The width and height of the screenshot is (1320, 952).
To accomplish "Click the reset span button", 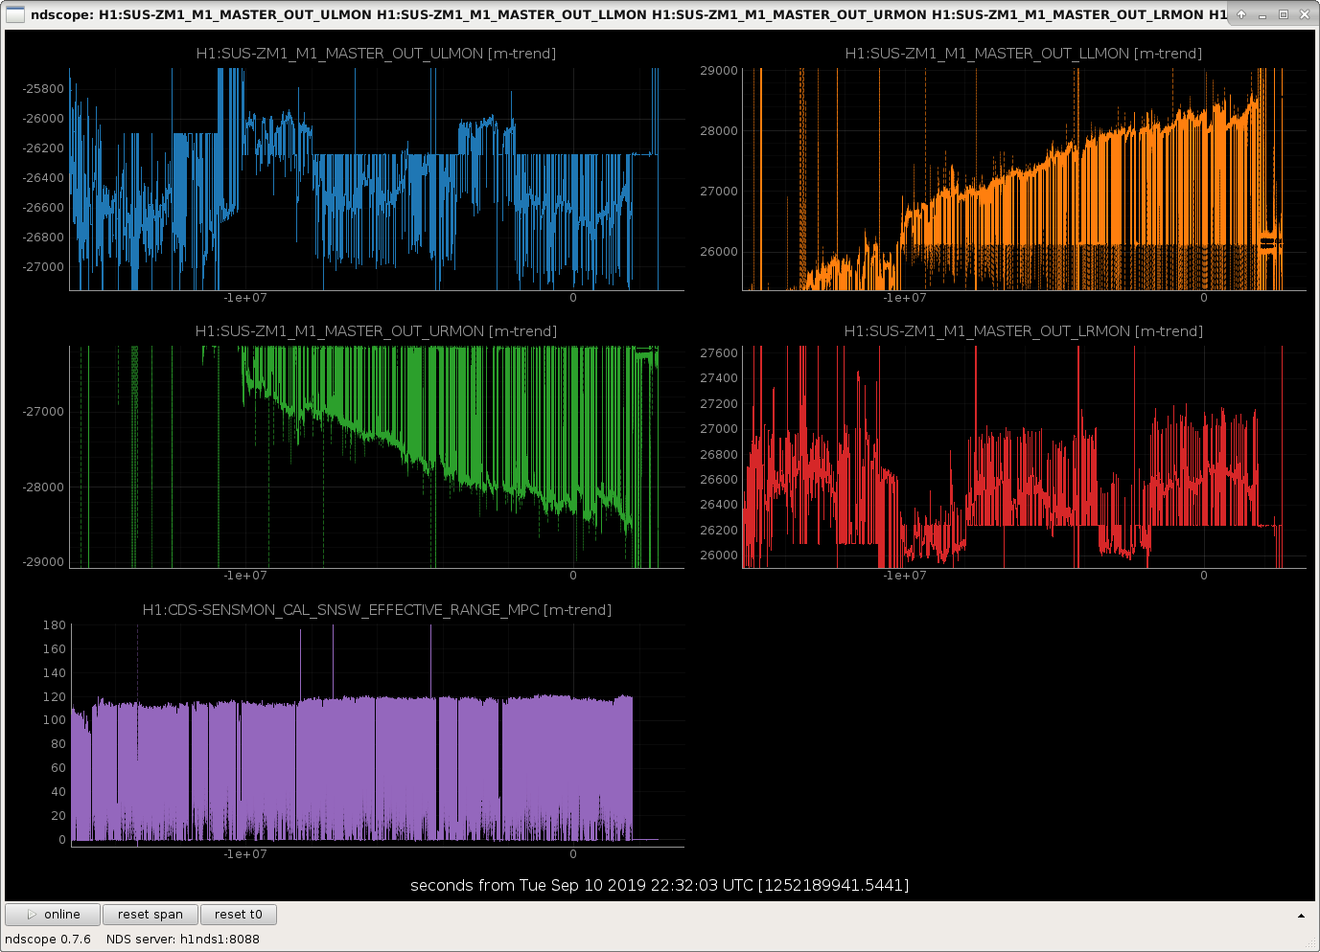I will coord(151,915).
